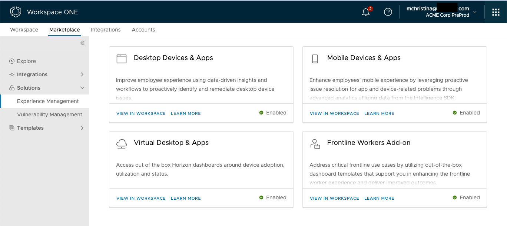The height and width of the screenshot is (226, 507).
Task: Switch to the Workspace tab
Action: pos(24,30)
